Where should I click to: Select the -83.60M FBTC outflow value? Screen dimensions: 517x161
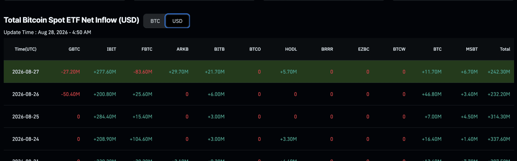coord(143,72)
